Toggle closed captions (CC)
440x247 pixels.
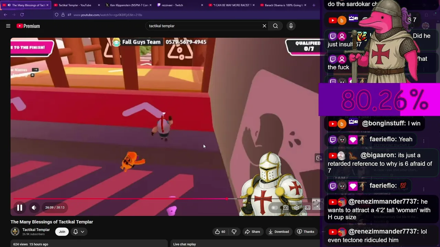[286, 208]
